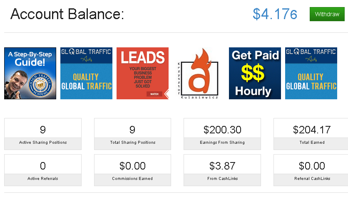The width and height of the screenshot is (348, 209).
Task: Click the Earnings From Sharing stat box
Action: tap(222, 134)
